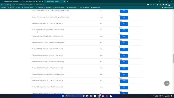174x98 pixels.
Task: Close the GA-H110M-H DDR3 tab
Action: [x=43, y=2]
